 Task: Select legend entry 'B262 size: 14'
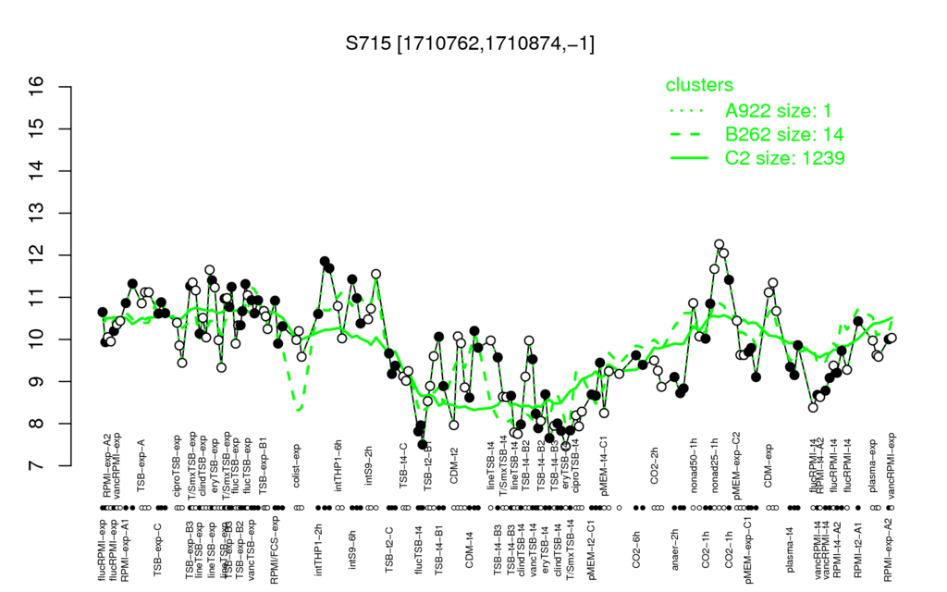tap(784, 134)
